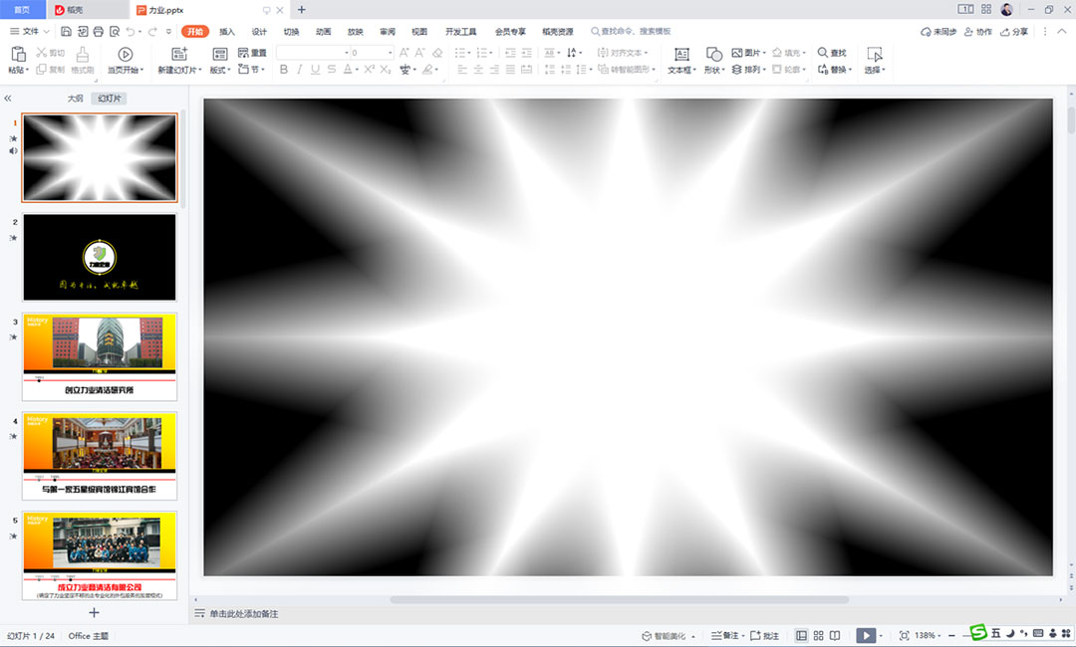Click the 当页开始 (Play from current) icon
The width and height of the screenshot is (1076, 647).
(125, 54)
